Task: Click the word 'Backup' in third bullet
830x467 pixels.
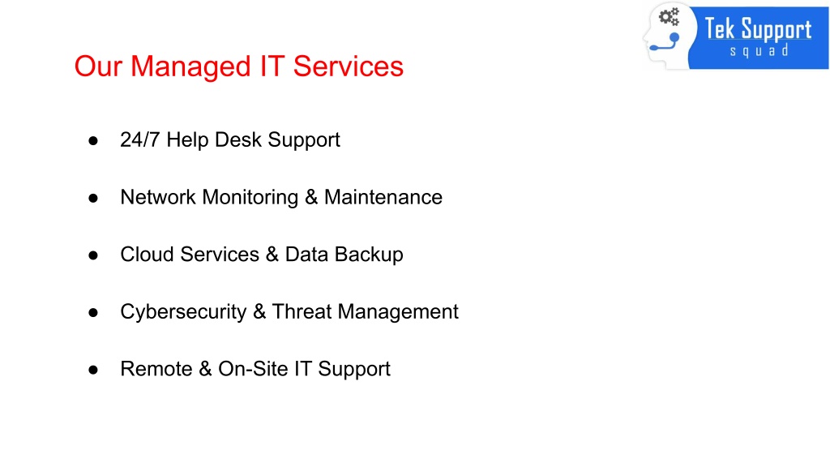Action: [369, 255]
